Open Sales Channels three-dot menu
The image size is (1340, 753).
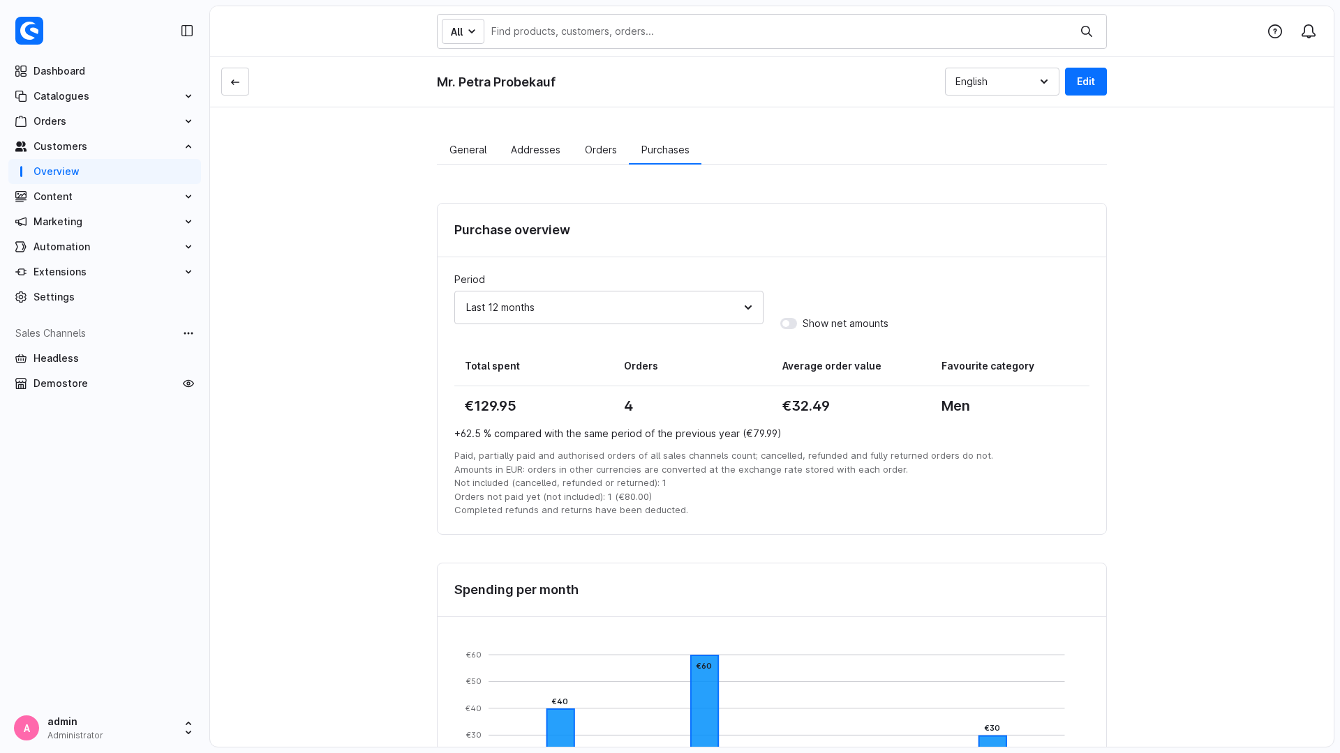[188, 333]
